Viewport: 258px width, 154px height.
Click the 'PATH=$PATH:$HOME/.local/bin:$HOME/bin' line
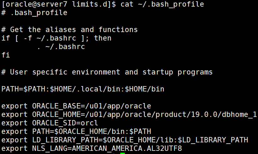pyautogui.click(x=83, y=89)
